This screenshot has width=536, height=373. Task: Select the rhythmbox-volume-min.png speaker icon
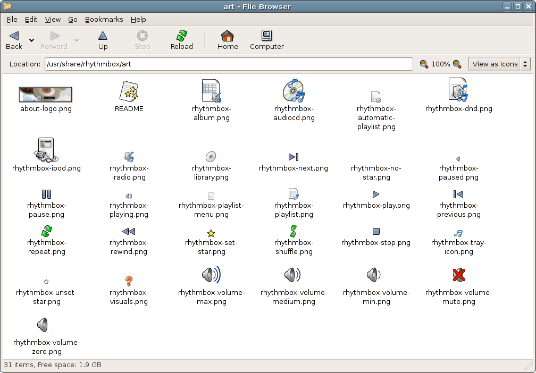374,275
